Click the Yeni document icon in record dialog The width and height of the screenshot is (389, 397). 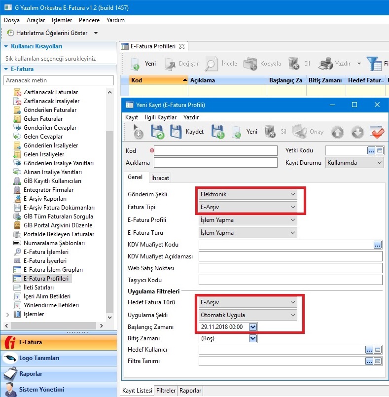[x=237, y=132]
